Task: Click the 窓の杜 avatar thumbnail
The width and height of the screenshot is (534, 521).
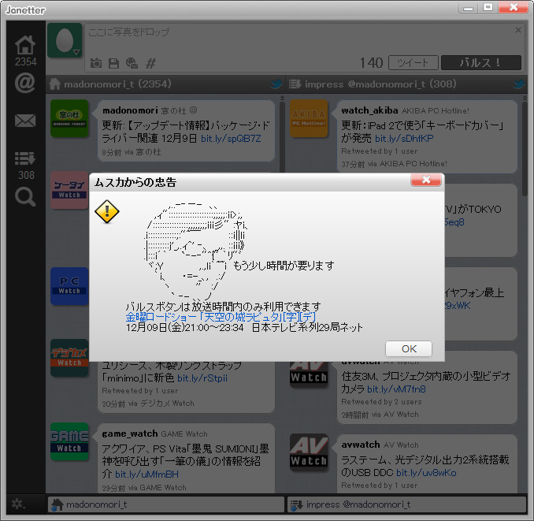Action: point(69,118)
